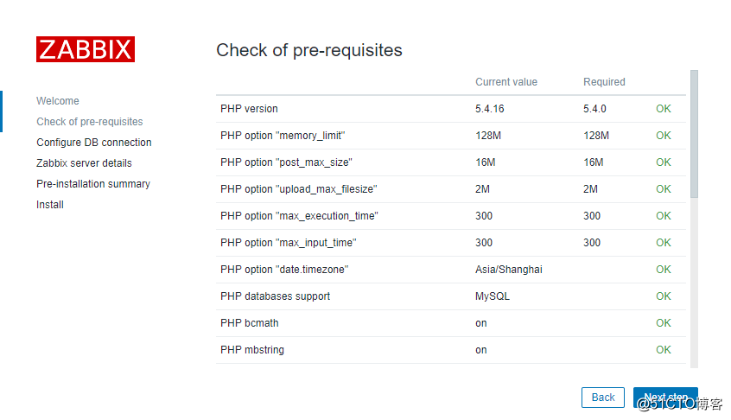
Task: Select Pre-installation summary step
Action: (93, 184)
